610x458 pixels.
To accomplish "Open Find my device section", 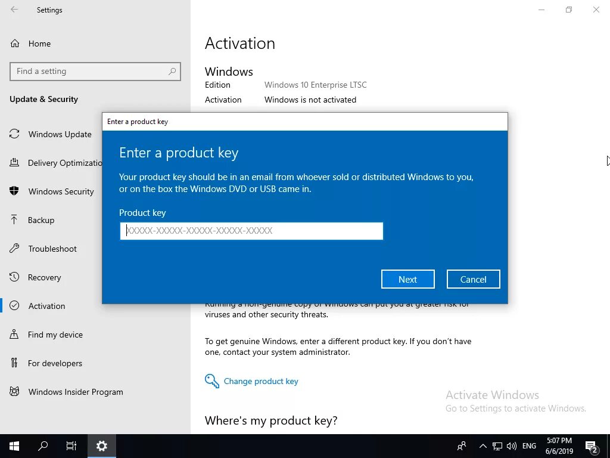I will (55, 335).
